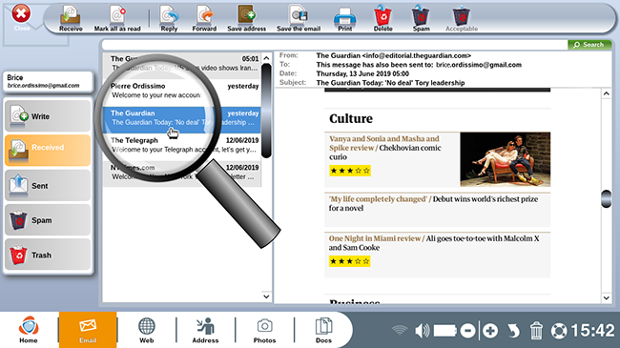Mark this message as Spam in toolbar
Screen dimensions: 620x348
pyautogui.click(x=421, y=18)
